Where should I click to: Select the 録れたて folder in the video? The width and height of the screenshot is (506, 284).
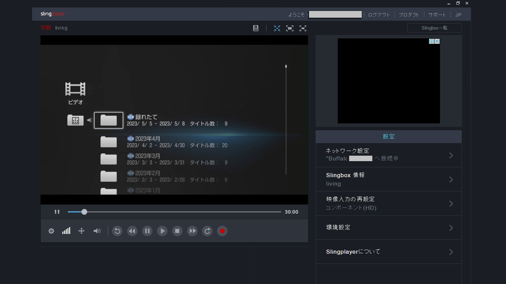[x=108, y=120]
